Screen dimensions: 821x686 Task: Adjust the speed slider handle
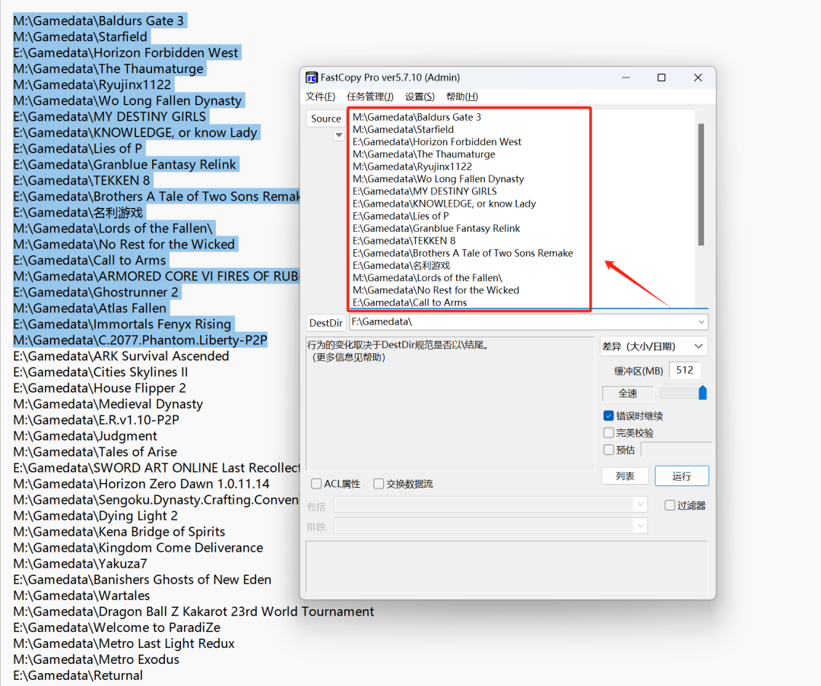[x=702, y=393]
